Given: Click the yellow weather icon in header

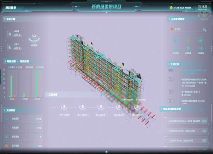Looking at the screenshot, I should (171, 8).
